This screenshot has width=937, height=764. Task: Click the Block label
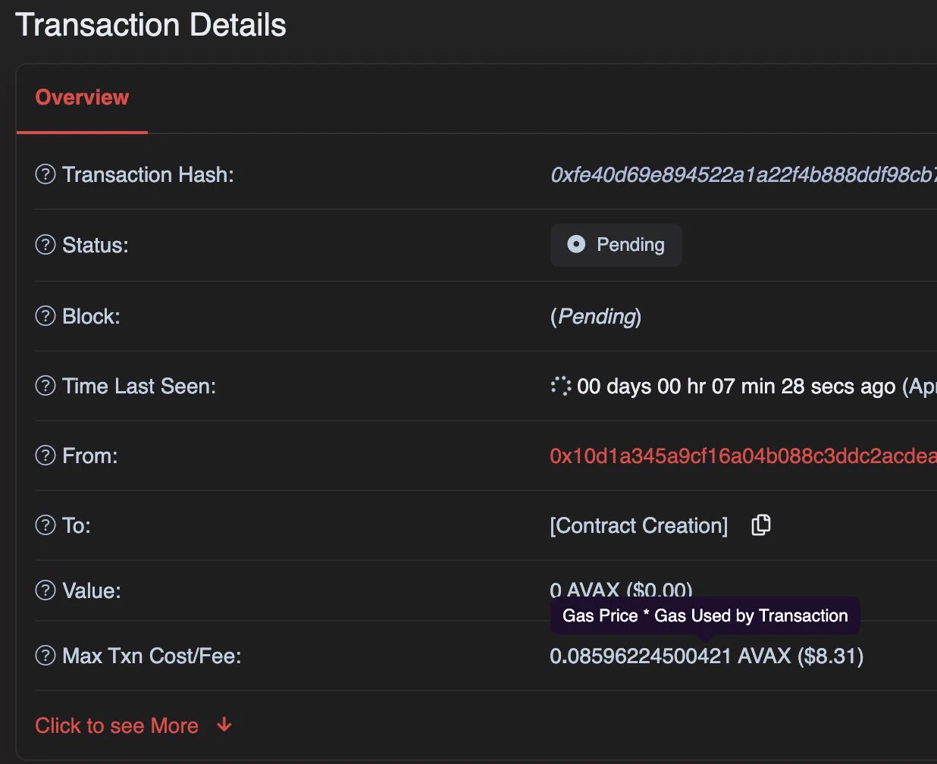click(91, 316)
